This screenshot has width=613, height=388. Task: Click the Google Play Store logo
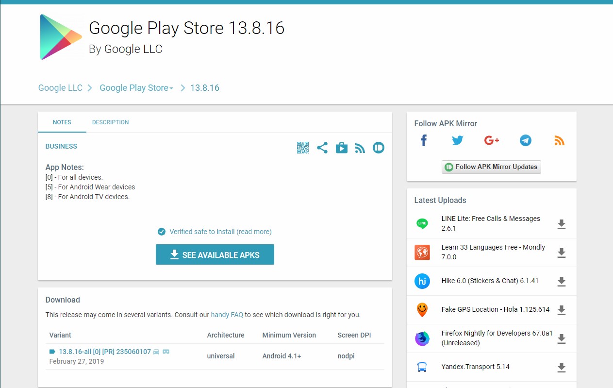pyautogui.click(x=61, y=37)
